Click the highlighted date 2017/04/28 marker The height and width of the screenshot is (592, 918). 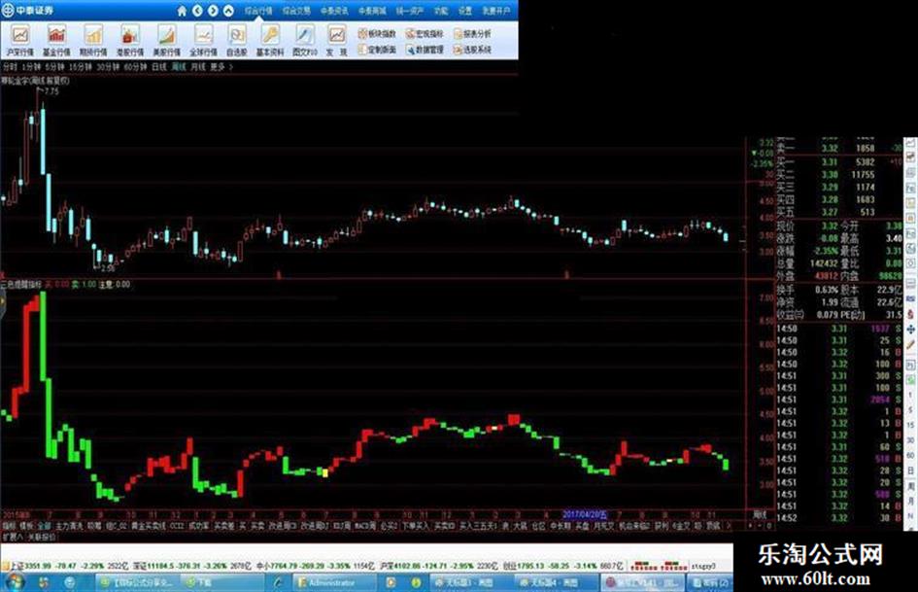pyautogui.click(x=585, y=514)
